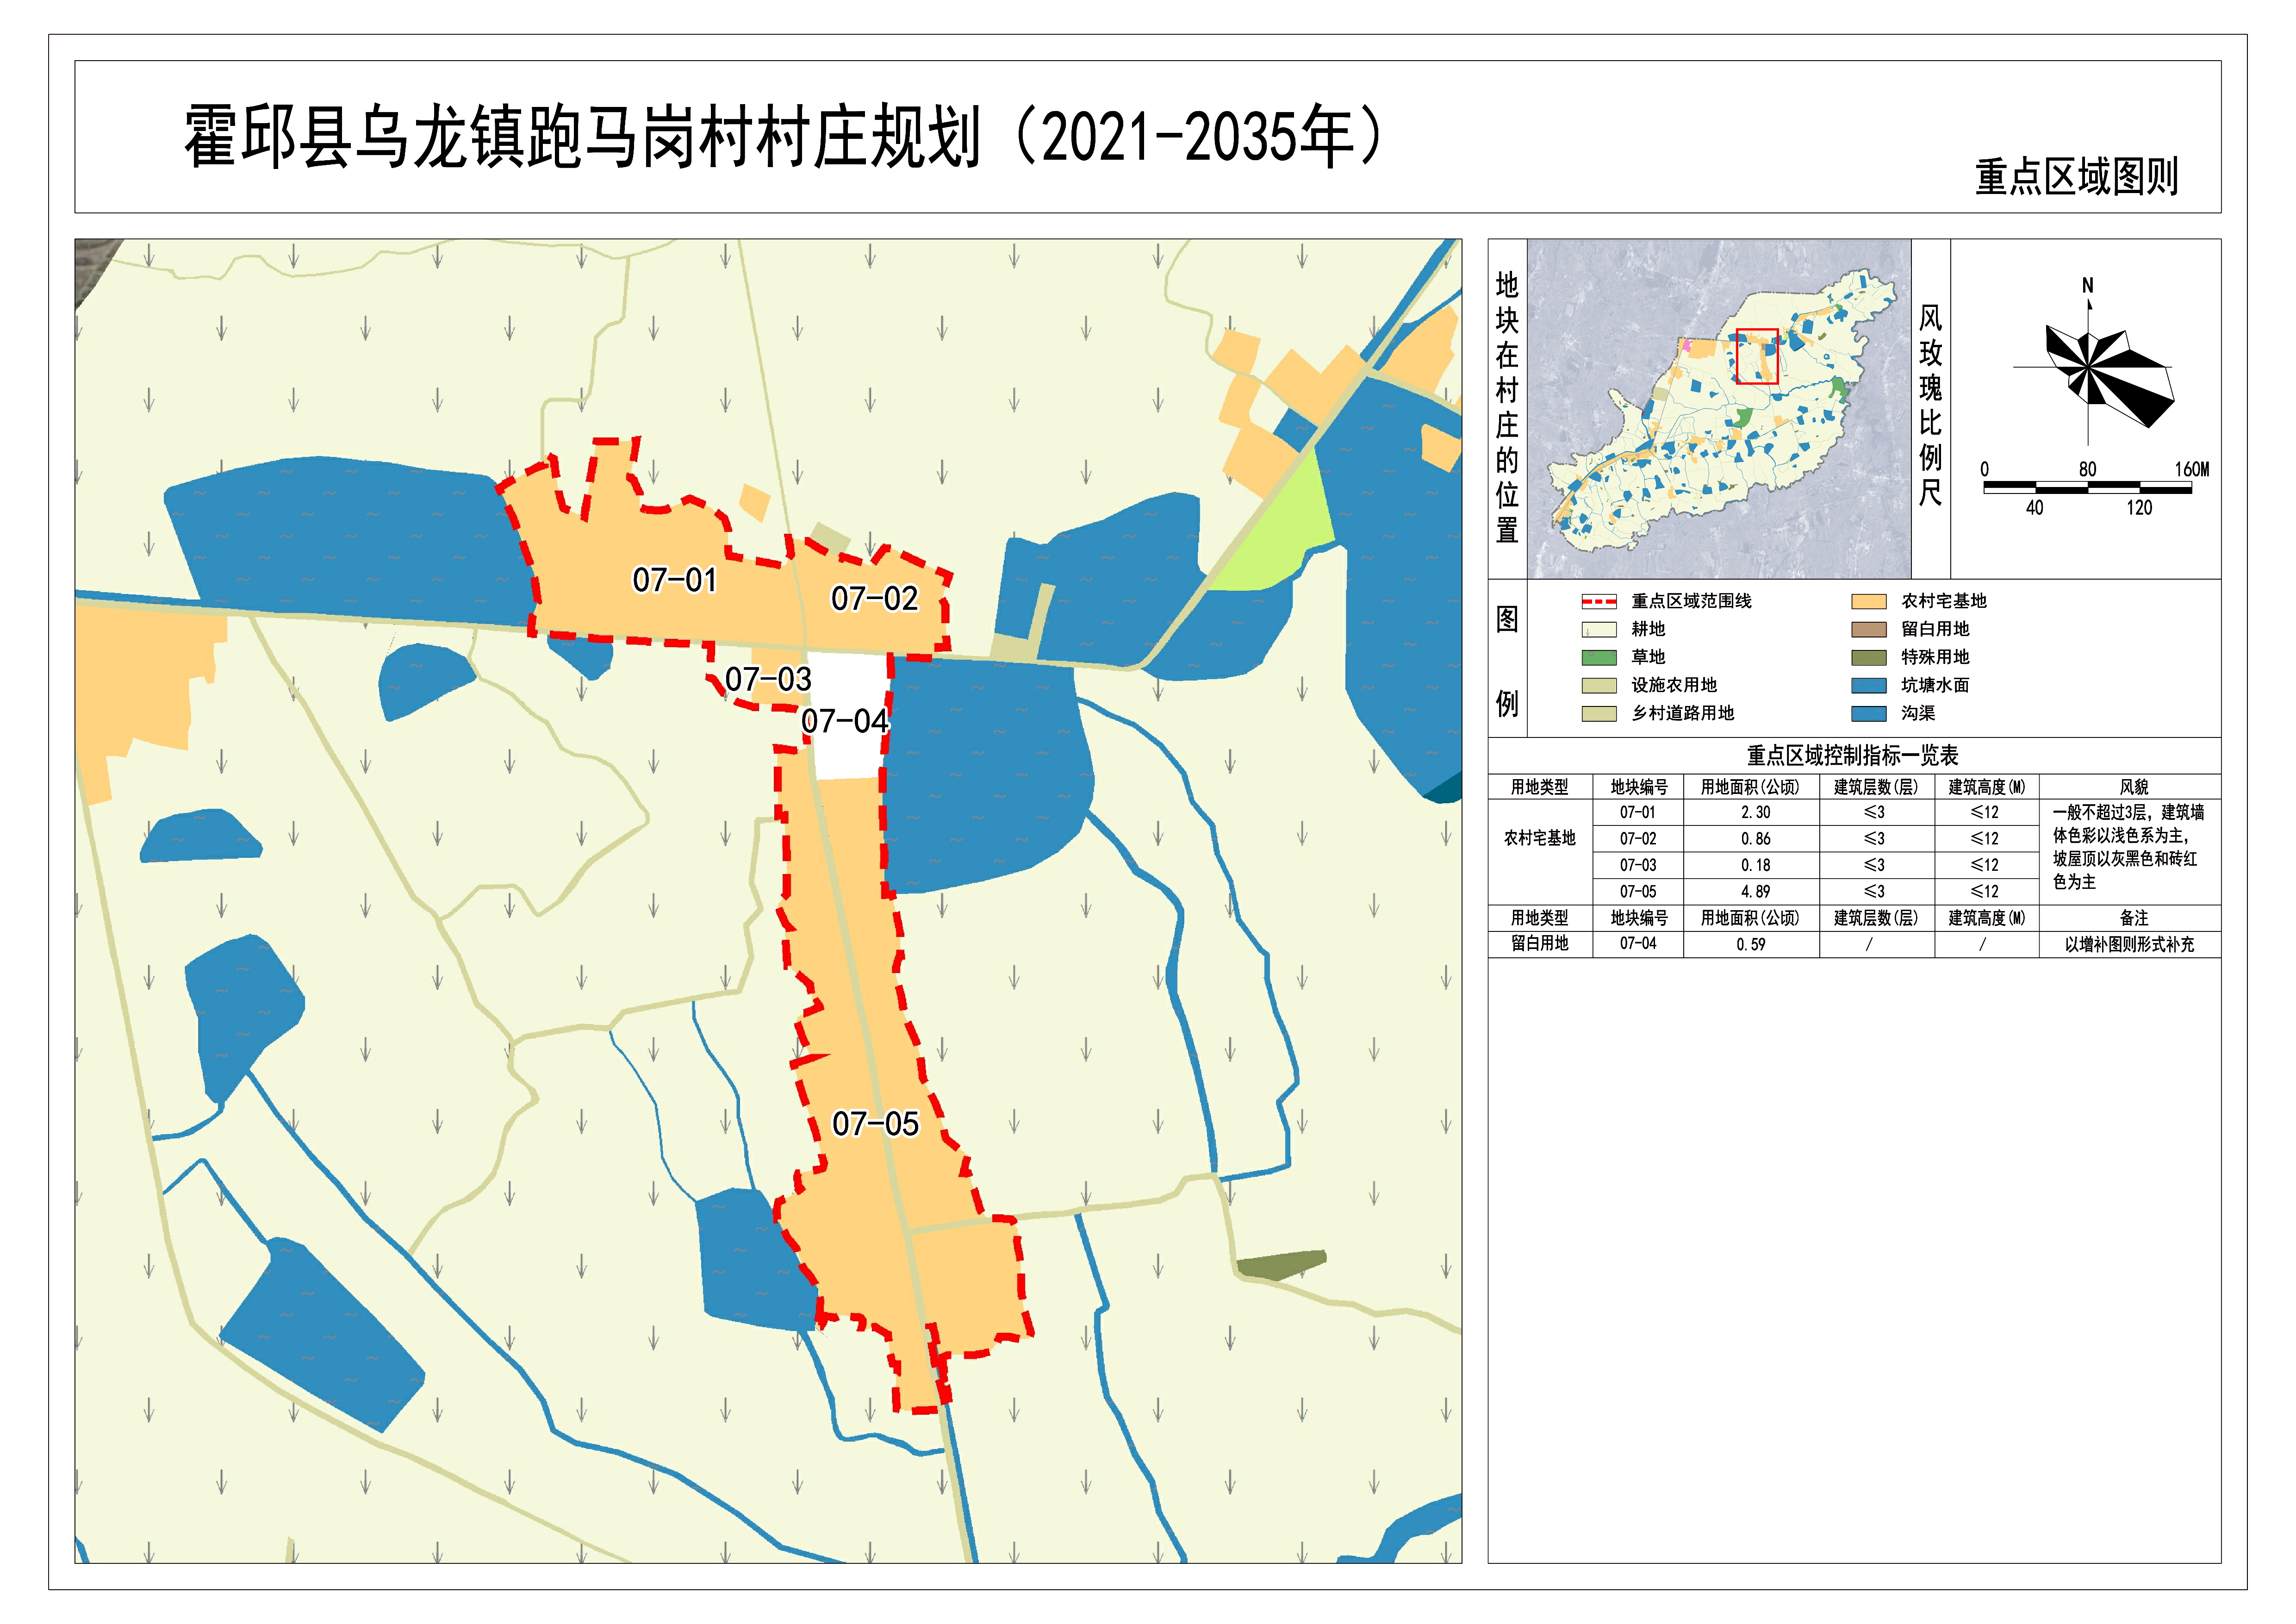Click the 160M scale bar label
This screenshot has height=1624, width=2296.
pos(2192,469)
